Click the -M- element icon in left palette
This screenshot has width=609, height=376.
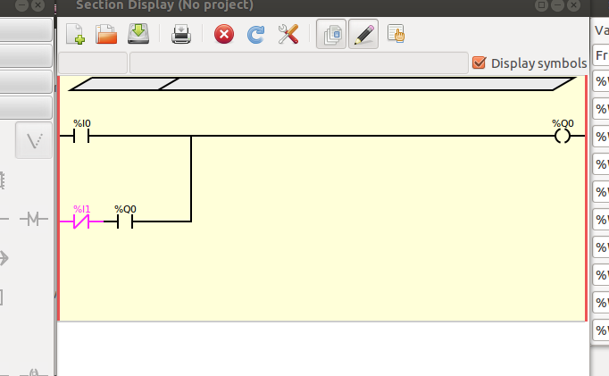34,219
